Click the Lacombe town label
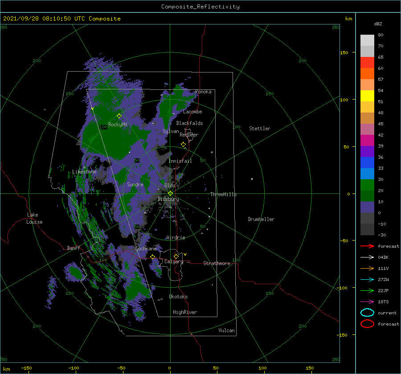Image resolution: width=401 pixels, height=374 pixels. (x=192, y=112)
